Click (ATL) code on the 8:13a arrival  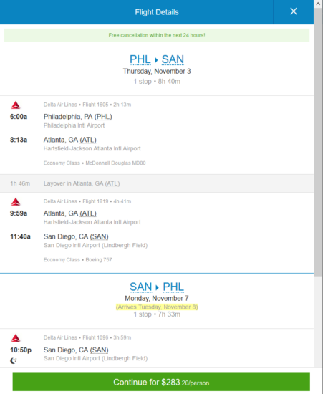point(88,140)
